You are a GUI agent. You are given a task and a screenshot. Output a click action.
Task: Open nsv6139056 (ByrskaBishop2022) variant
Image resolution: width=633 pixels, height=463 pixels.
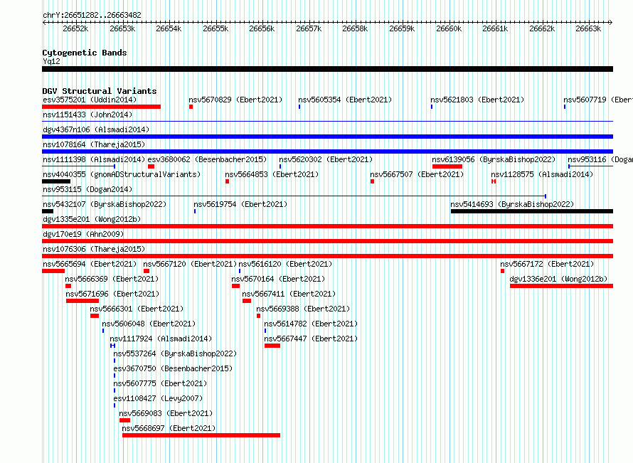(x=494, y=159)
